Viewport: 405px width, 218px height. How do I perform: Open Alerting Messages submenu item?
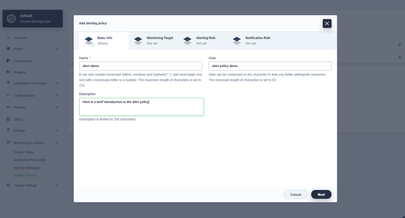[26, 168]
